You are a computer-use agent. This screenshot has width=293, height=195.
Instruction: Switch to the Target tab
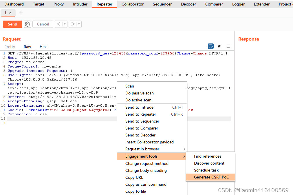[x=39, y=4]
